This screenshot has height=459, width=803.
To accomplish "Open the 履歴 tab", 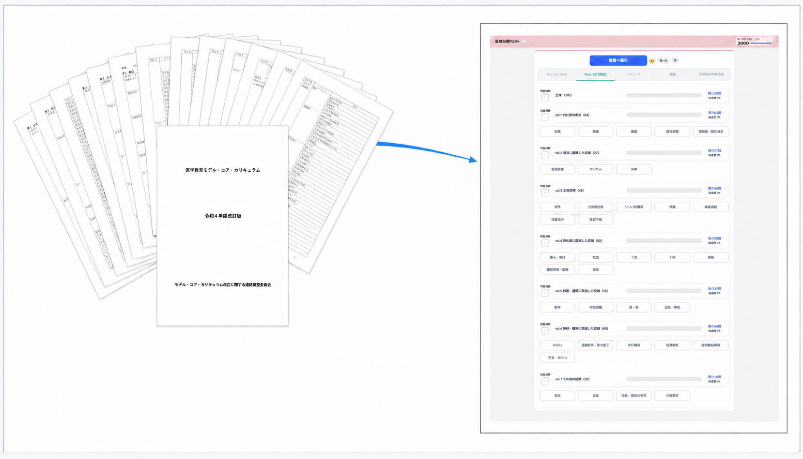I will [x=672, y=74].
